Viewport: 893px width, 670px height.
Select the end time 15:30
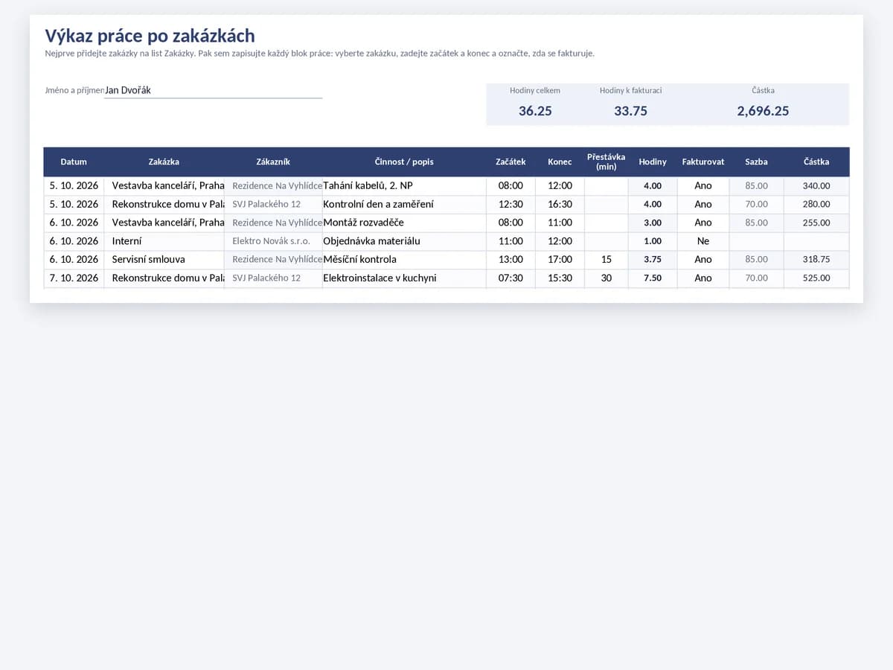[560, 278]
